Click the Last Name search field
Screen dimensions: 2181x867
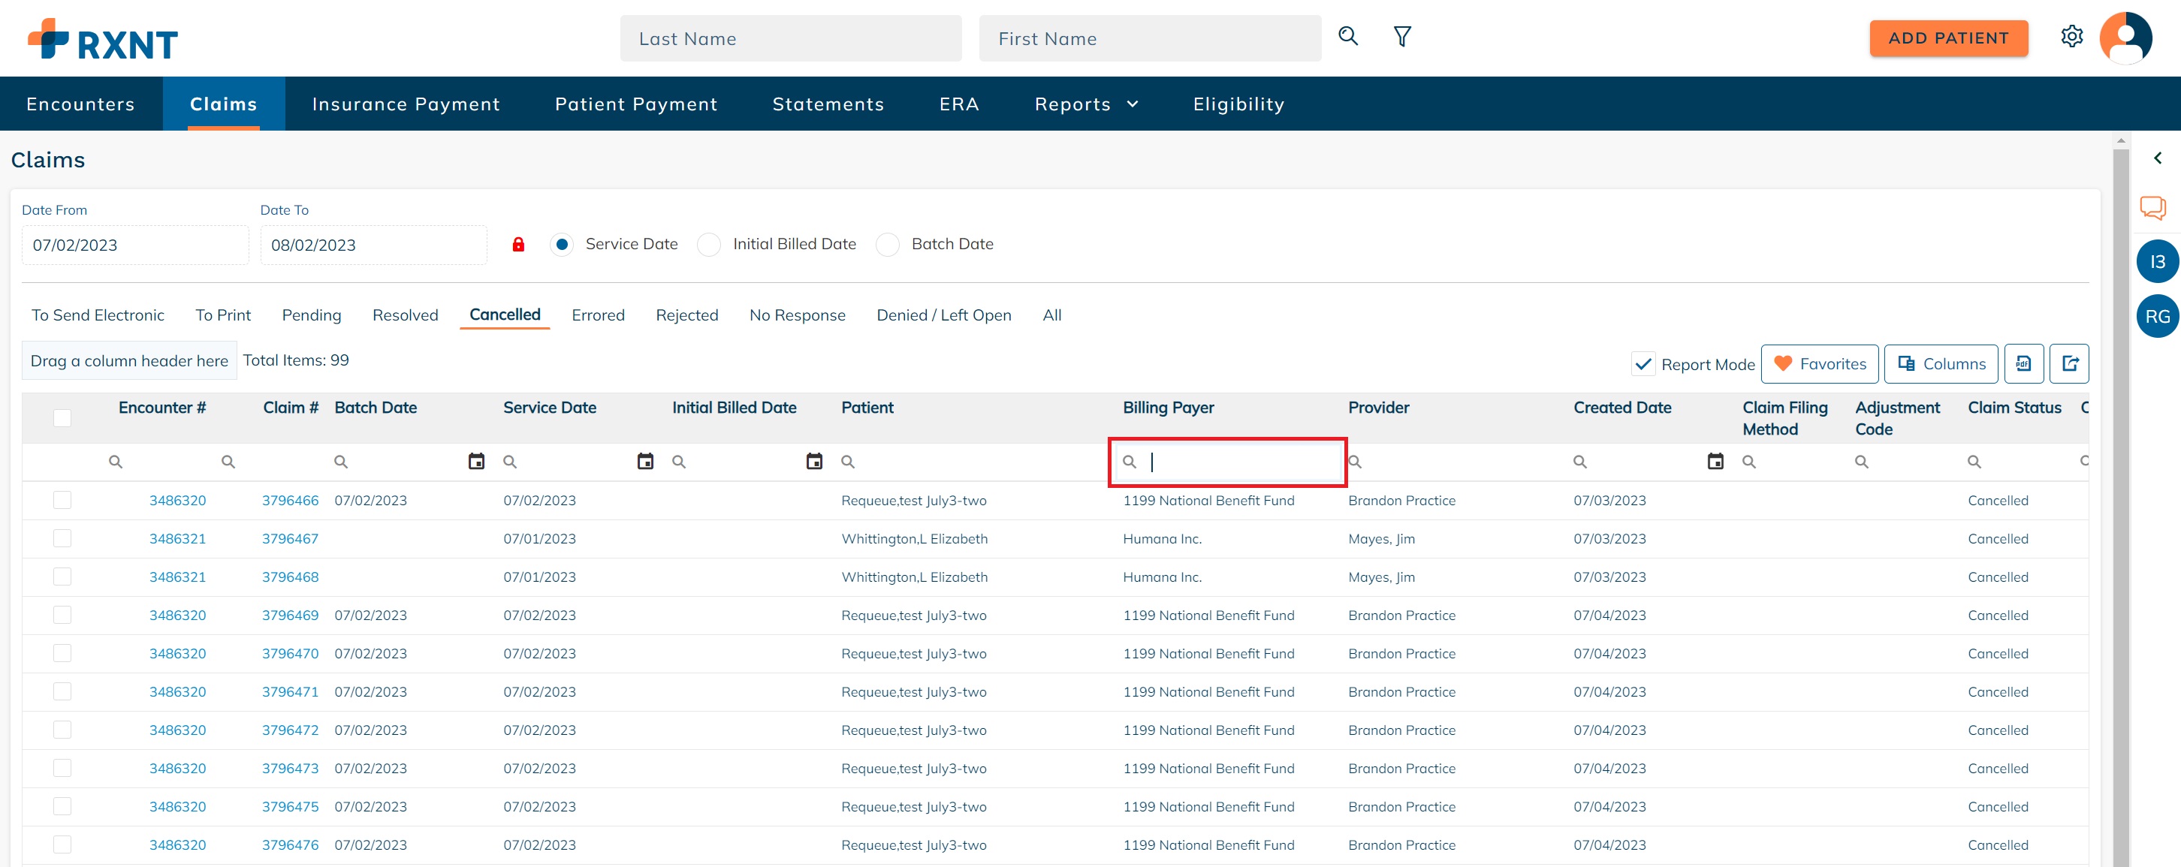791,38
